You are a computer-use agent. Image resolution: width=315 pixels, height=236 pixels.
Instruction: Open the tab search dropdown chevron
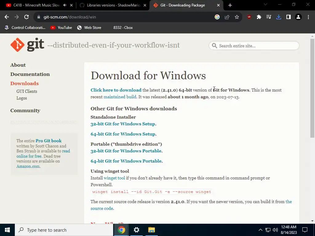pyautogui.click(x=265, y=4)
